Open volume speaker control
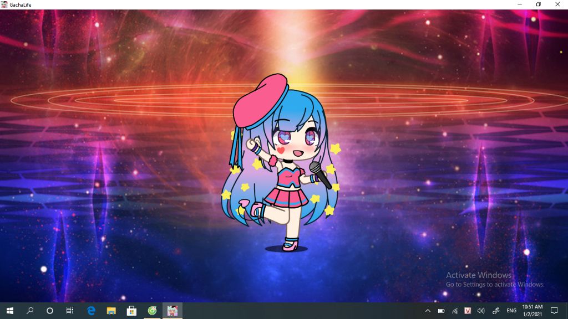Viewport: 568px width, 319px height. [481, 311]
